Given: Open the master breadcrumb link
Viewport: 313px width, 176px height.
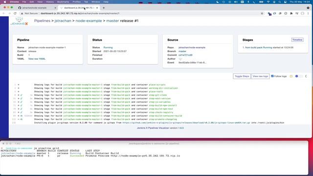Looking at the screenshot, I should [x=112, y=21].
